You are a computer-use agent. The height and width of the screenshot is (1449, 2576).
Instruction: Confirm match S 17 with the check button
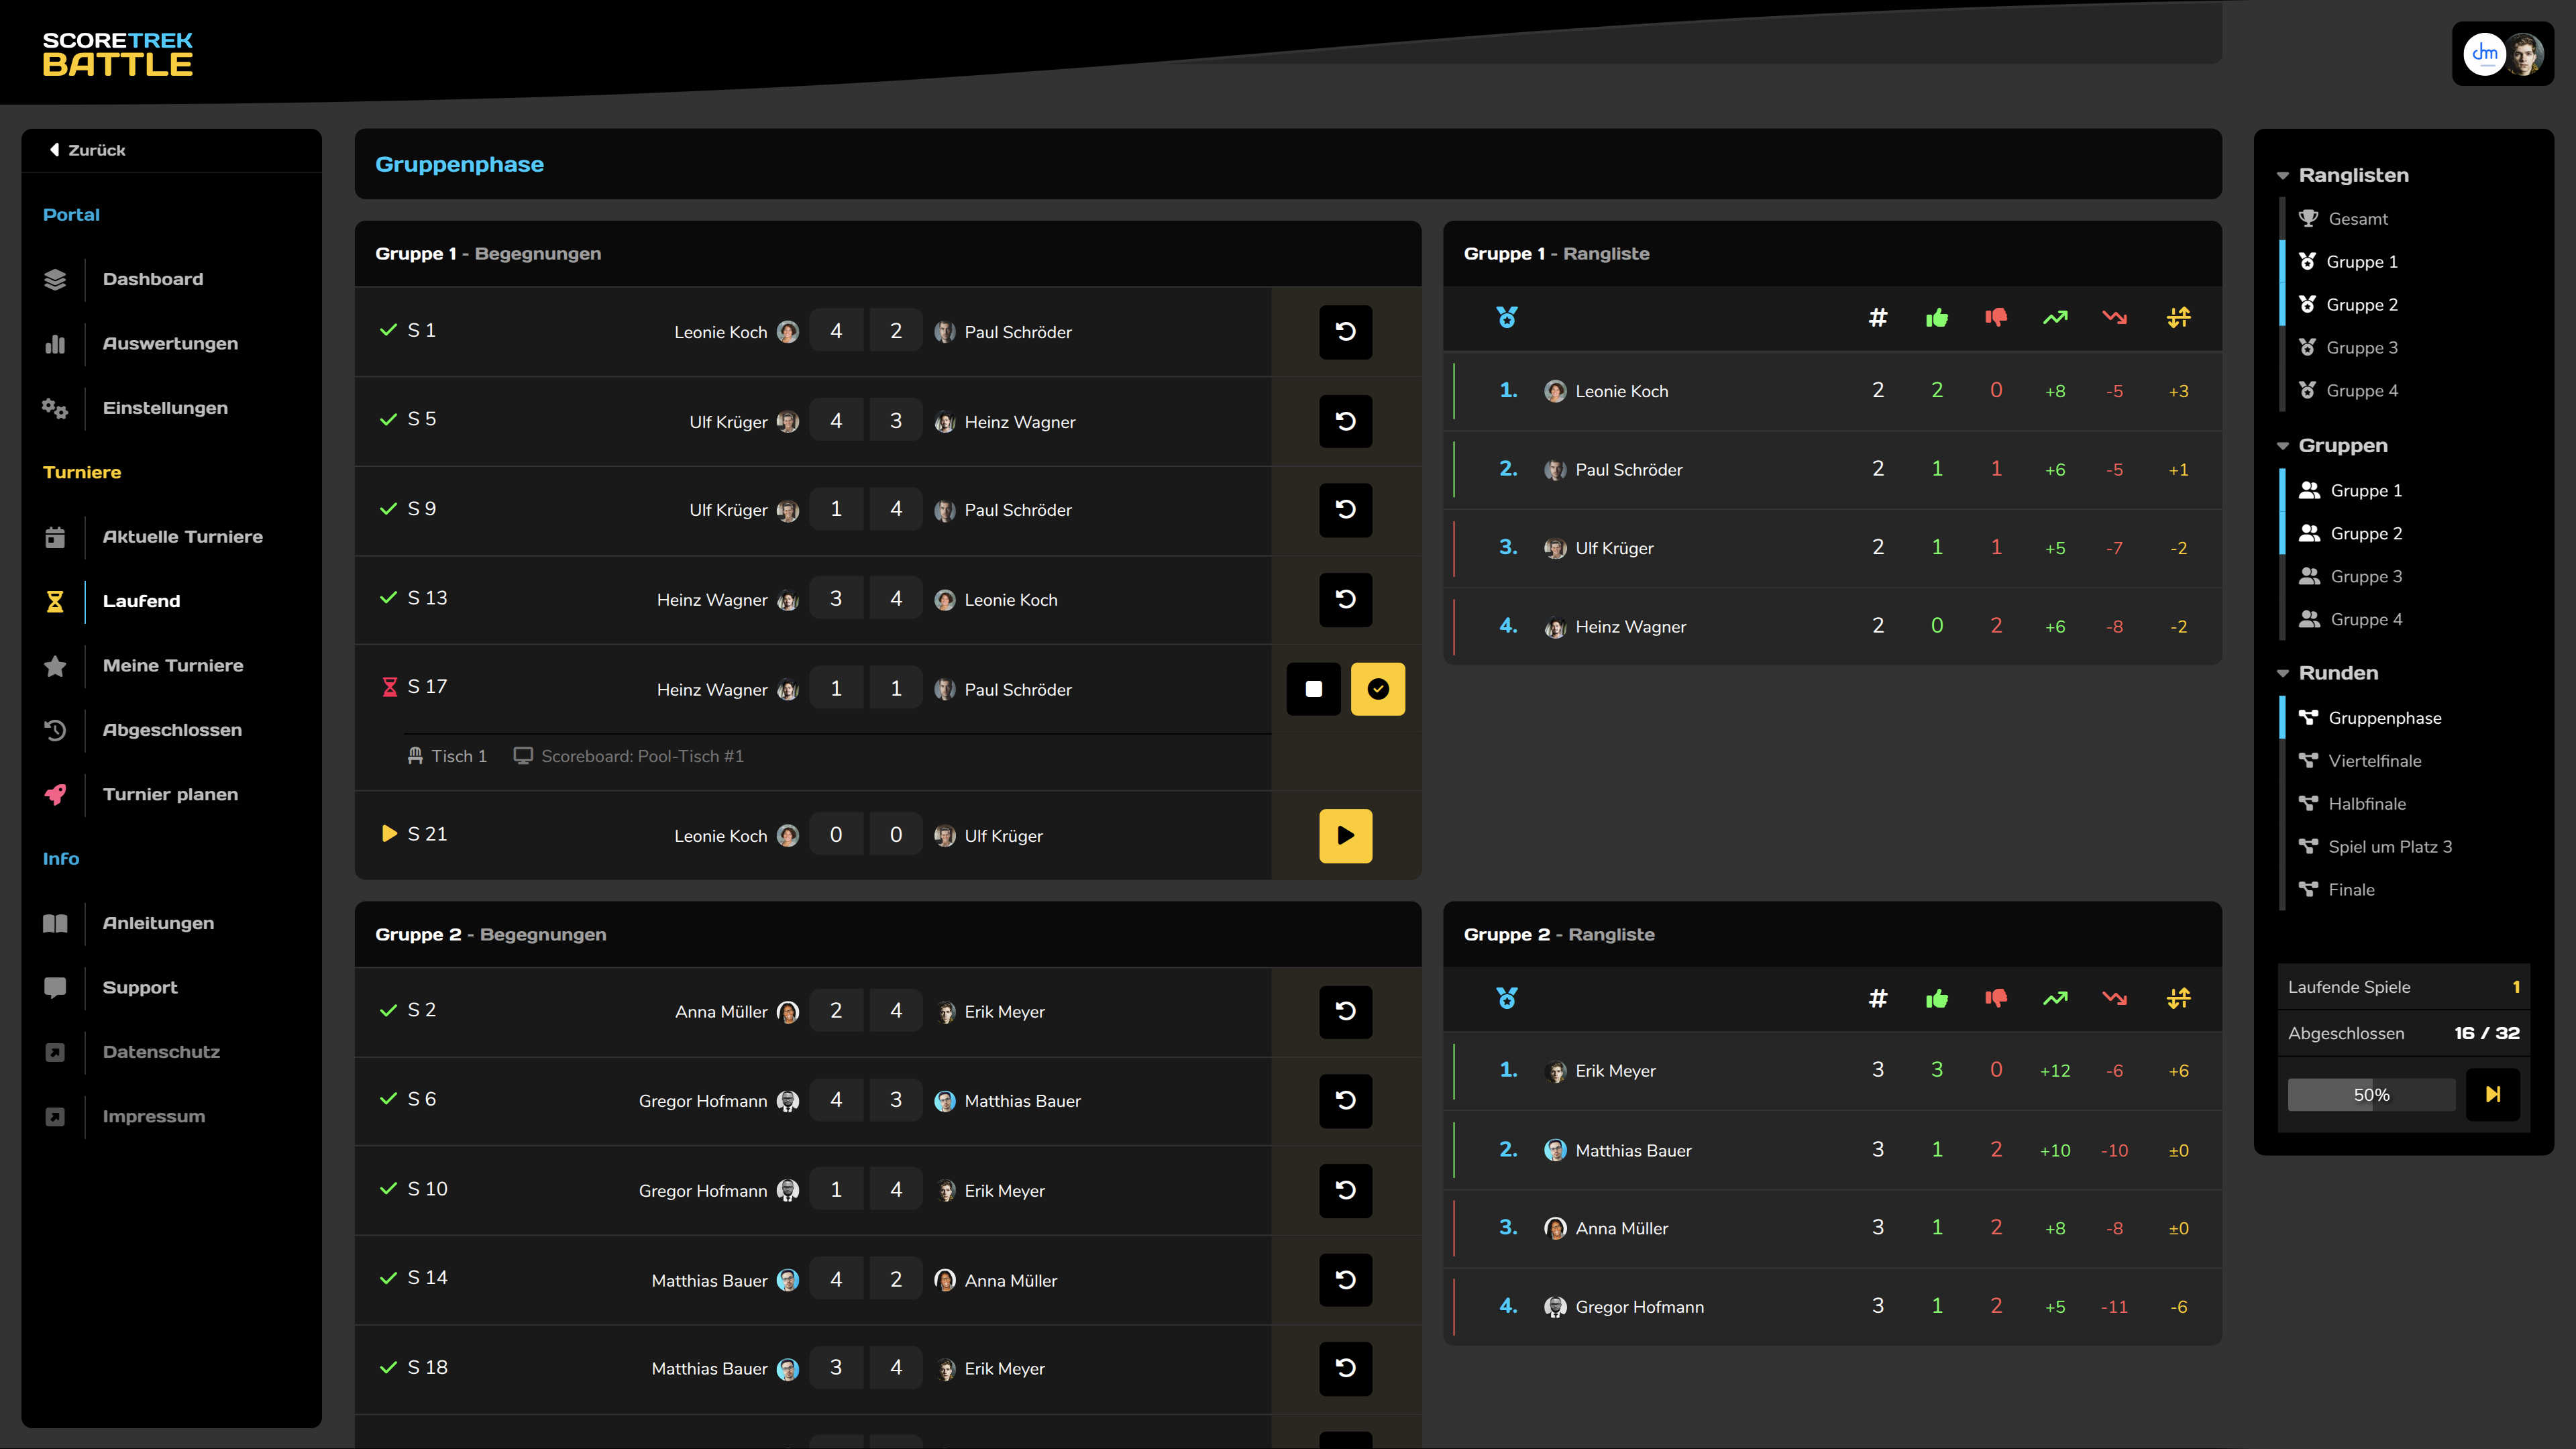pos(1378,689)
